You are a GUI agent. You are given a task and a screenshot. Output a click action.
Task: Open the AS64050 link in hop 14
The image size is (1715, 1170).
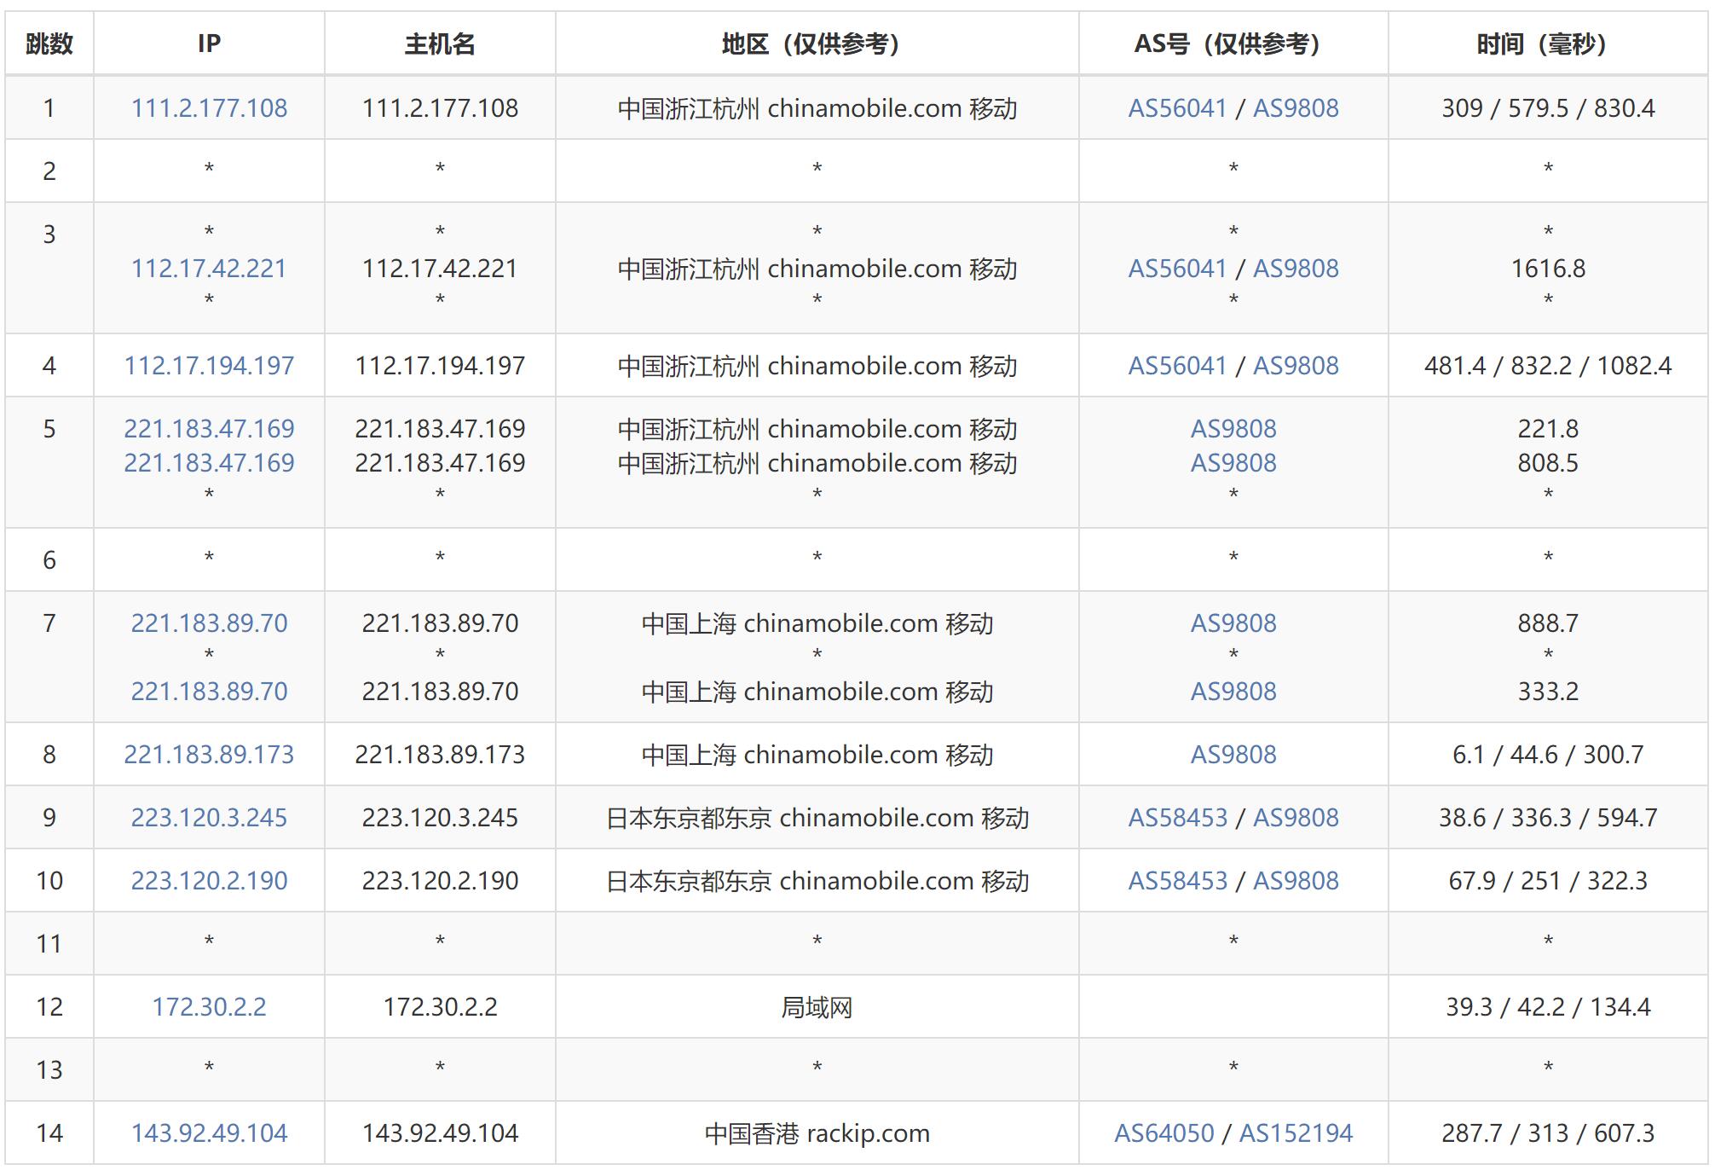(x=1164, y=1133)
